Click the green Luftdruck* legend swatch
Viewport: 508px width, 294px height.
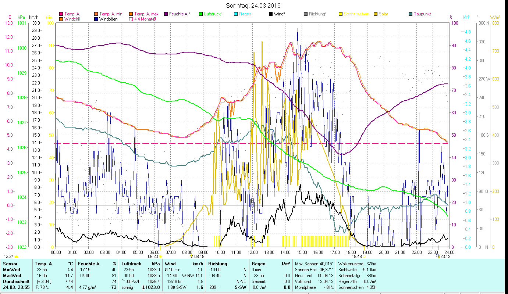pyautogui.click(x=201, y=14)
